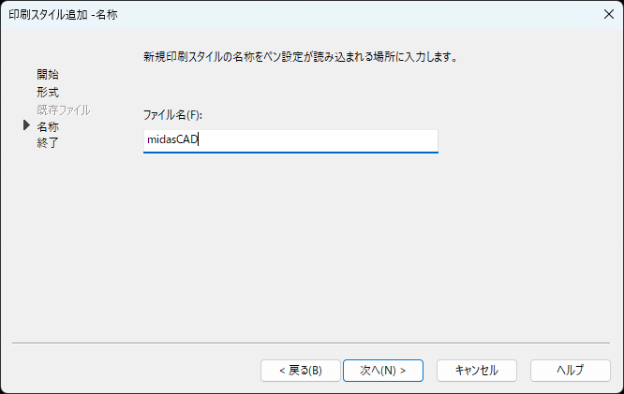Select the 名称 step in the wizard list
This screenshot has height=394, width=624.
pyautogui.click(x=48, y=127)
